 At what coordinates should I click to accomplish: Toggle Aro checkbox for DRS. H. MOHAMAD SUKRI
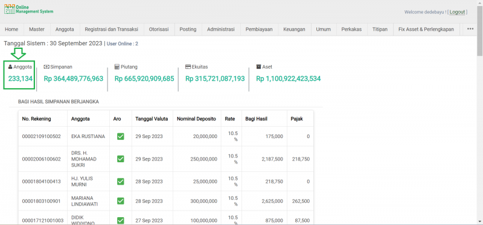(x=120, y=159)
